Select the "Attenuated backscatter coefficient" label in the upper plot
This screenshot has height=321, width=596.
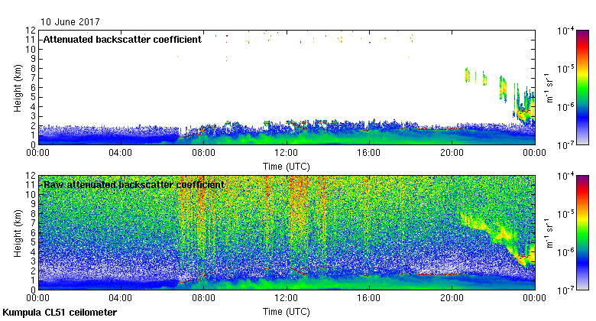point(122,40)
